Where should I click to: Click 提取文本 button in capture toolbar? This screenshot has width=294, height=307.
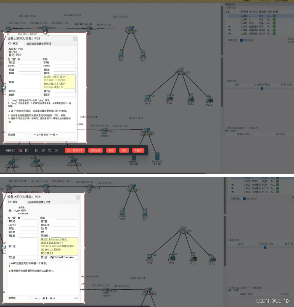point(75,150)
